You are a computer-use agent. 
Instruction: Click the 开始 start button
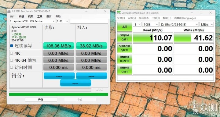point(41,100)
